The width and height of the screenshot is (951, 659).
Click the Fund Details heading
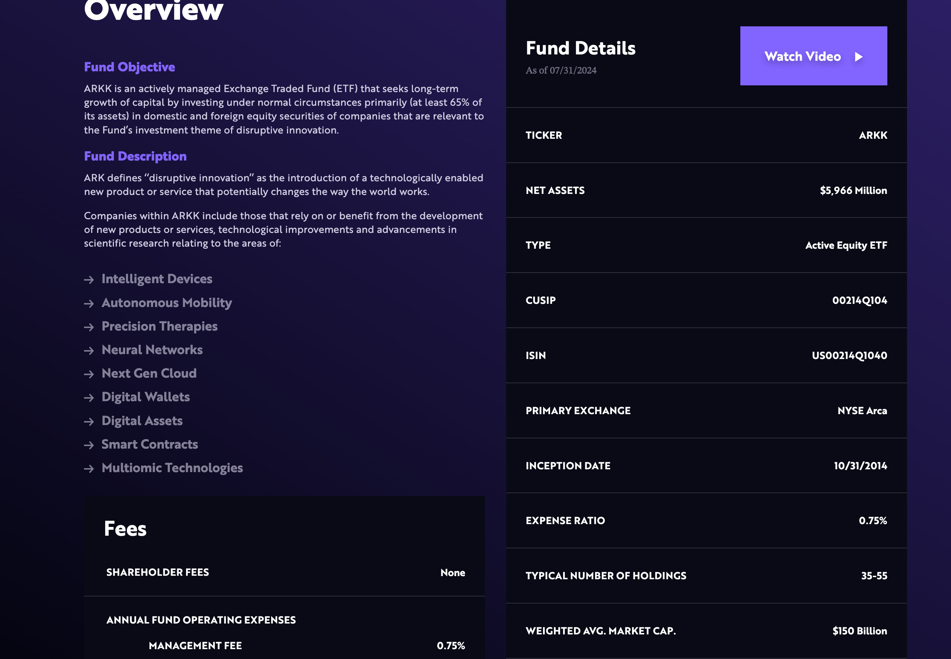coord(581,48)
